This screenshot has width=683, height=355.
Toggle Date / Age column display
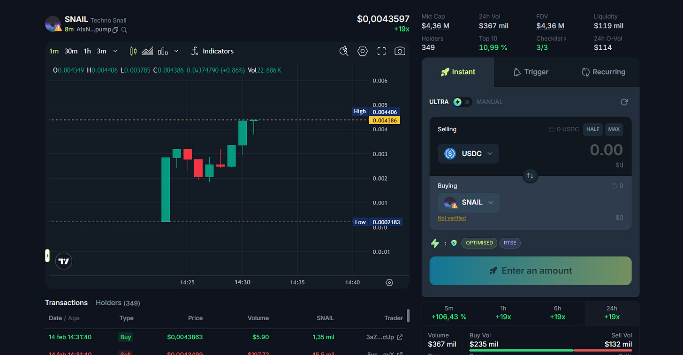pos(64,318)
